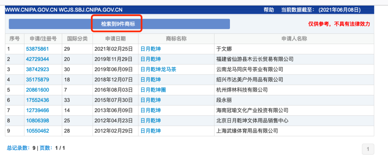Click the 仅供参考 disclaimer text
Screen dimensions: 388x160
[x=339, y=24]
